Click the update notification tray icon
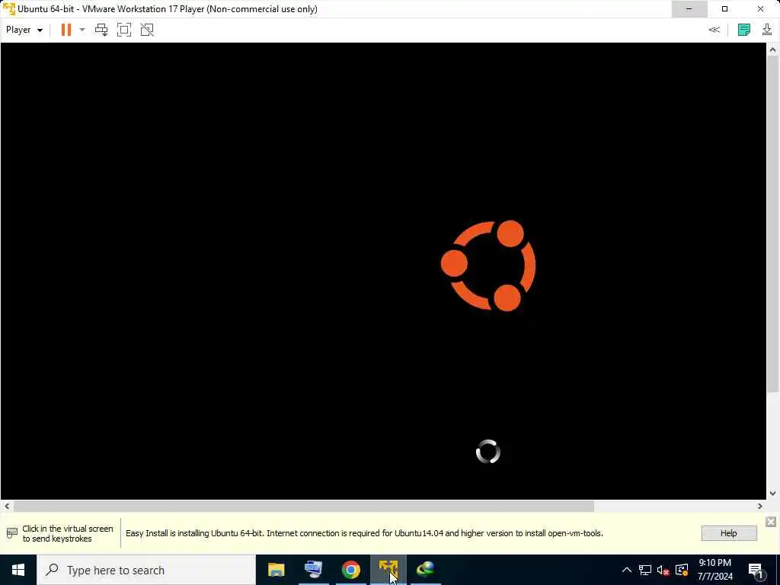 (x=682, y=570)
